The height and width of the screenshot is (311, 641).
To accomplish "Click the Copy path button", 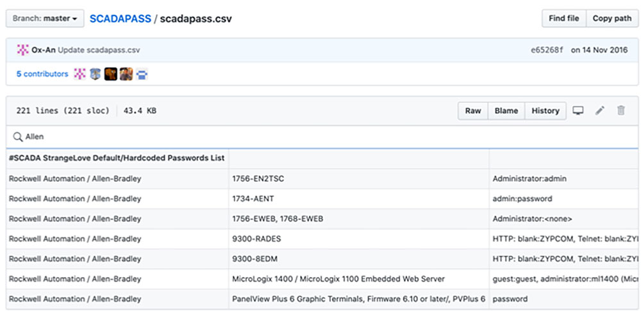I will click(612, 19).
